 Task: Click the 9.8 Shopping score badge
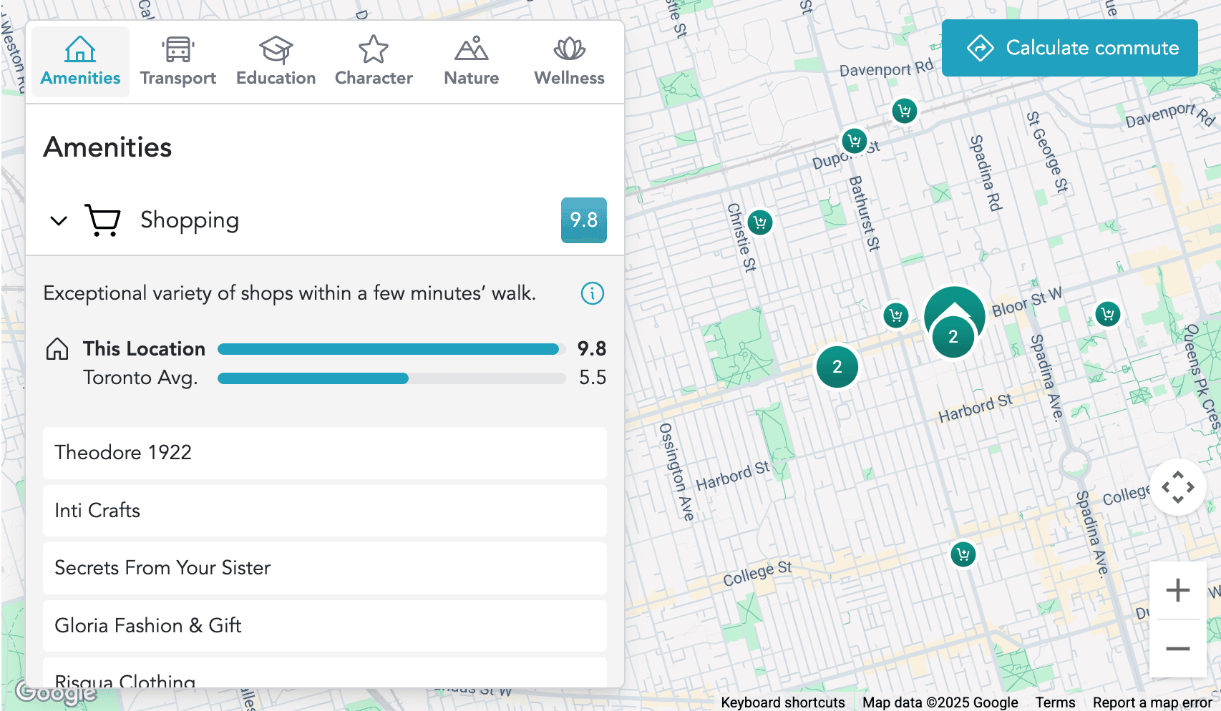click(583, 220)
